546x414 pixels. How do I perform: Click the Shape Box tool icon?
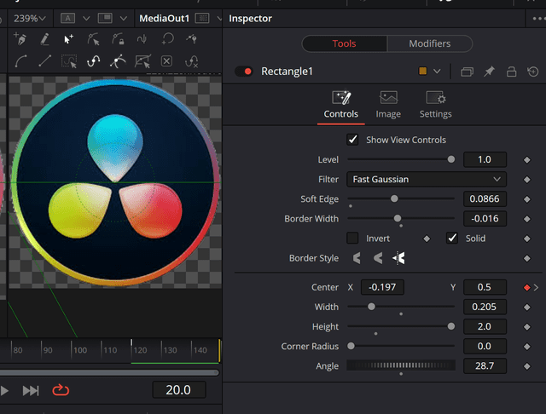click(142, 61)
